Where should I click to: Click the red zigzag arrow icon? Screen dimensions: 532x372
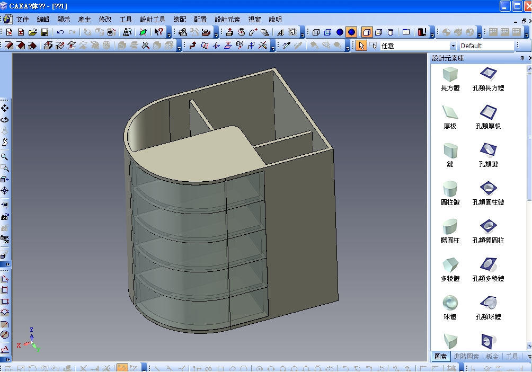point(193,46)
